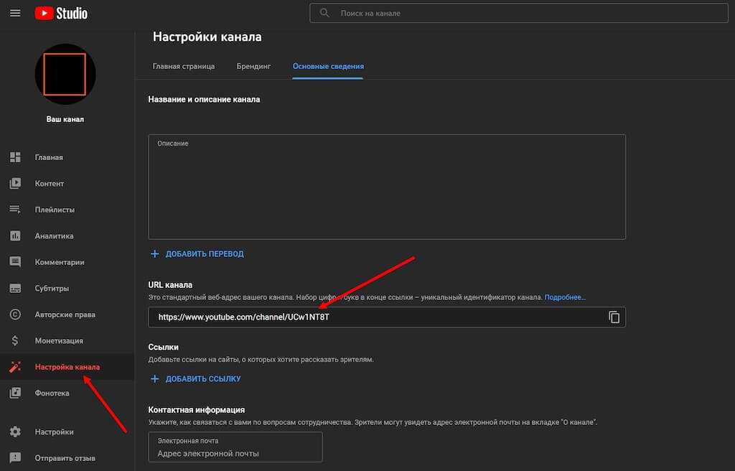Open the Подробнее link
The width and height of the screenshot is (735, 471).
tap(565, 297)
